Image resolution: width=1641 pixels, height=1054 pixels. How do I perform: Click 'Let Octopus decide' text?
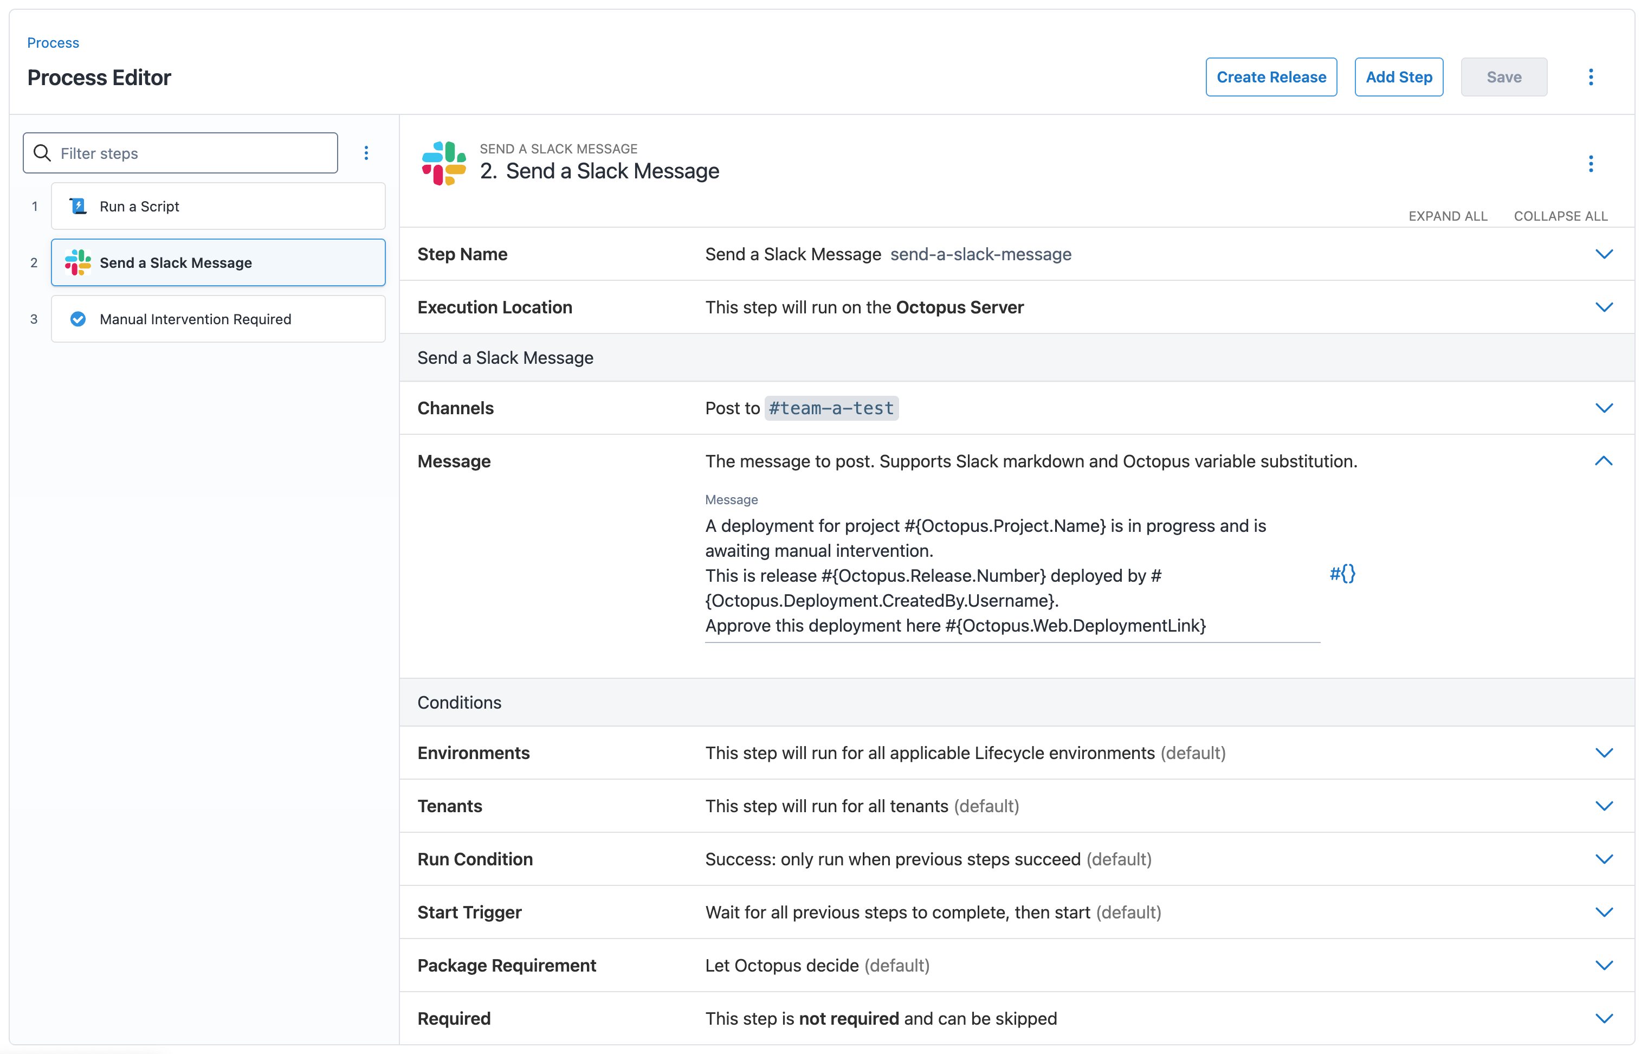[782, 966]
